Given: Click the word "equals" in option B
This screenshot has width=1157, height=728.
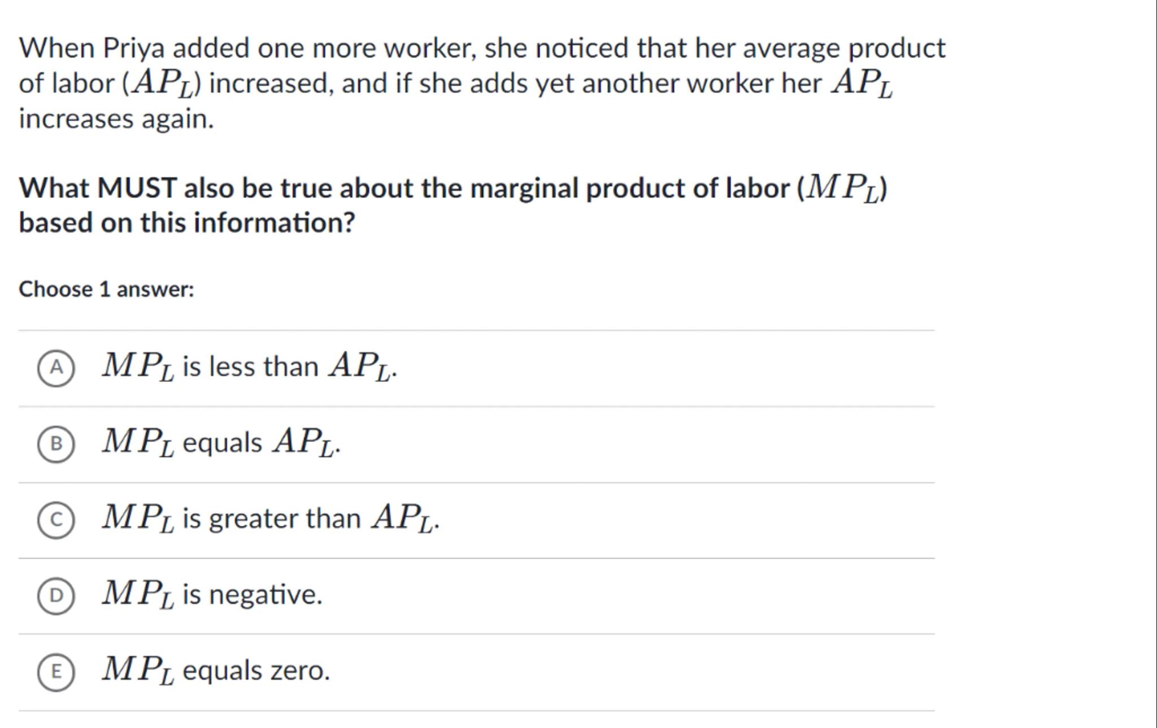Looking at the screenshot, I should [222, 443].
